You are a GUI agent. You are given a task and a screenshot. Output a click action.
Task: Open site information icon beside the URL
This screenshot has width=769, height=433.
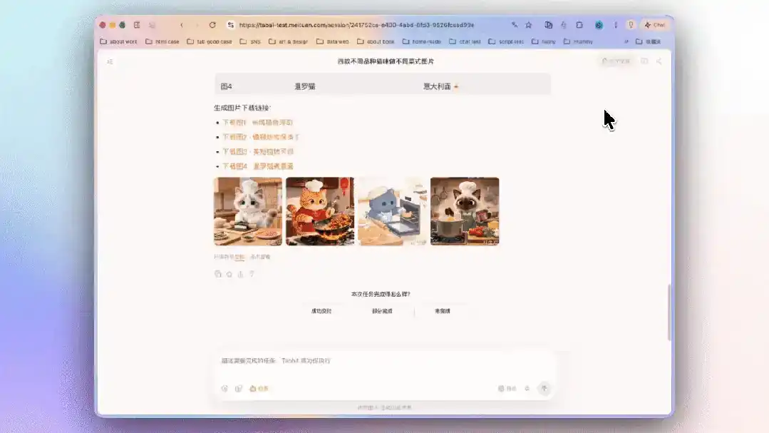(230, 25)
